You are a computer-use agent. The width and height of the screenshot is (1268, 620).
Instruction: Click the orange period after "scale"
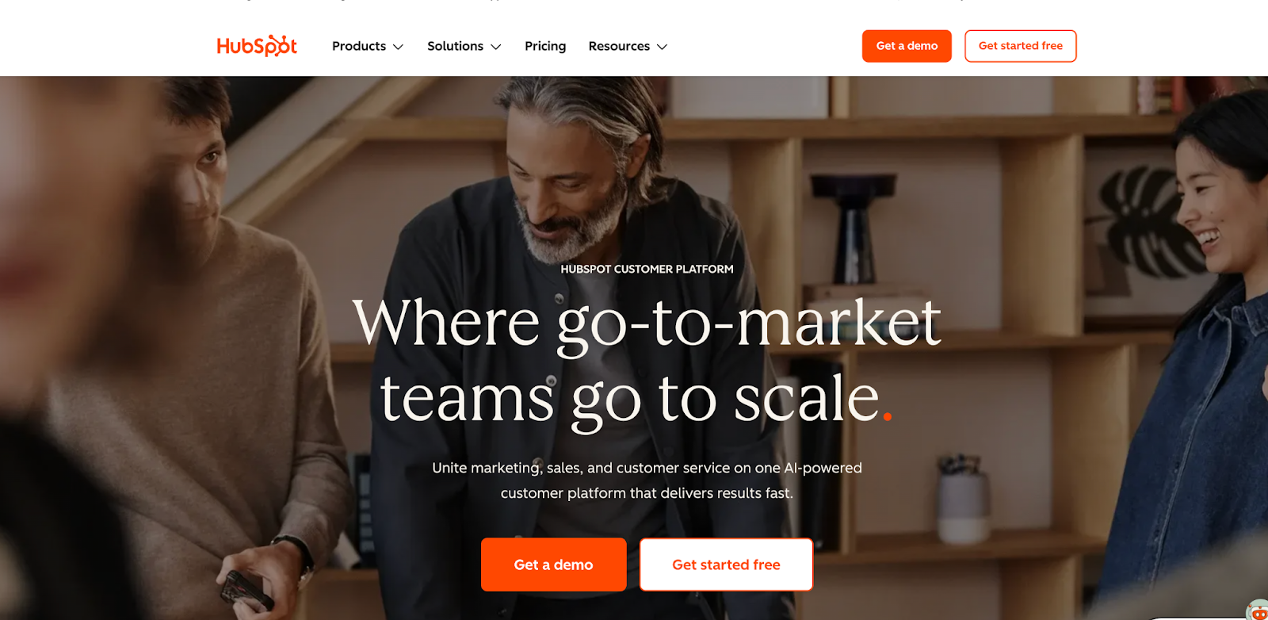tap(888, 415)
